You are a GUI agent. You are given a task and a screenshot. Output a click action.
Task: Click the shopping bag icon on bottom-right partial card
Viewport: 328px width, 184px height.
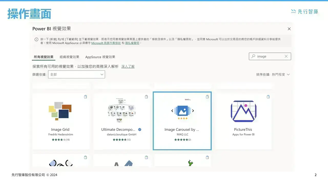click(207, 157)
